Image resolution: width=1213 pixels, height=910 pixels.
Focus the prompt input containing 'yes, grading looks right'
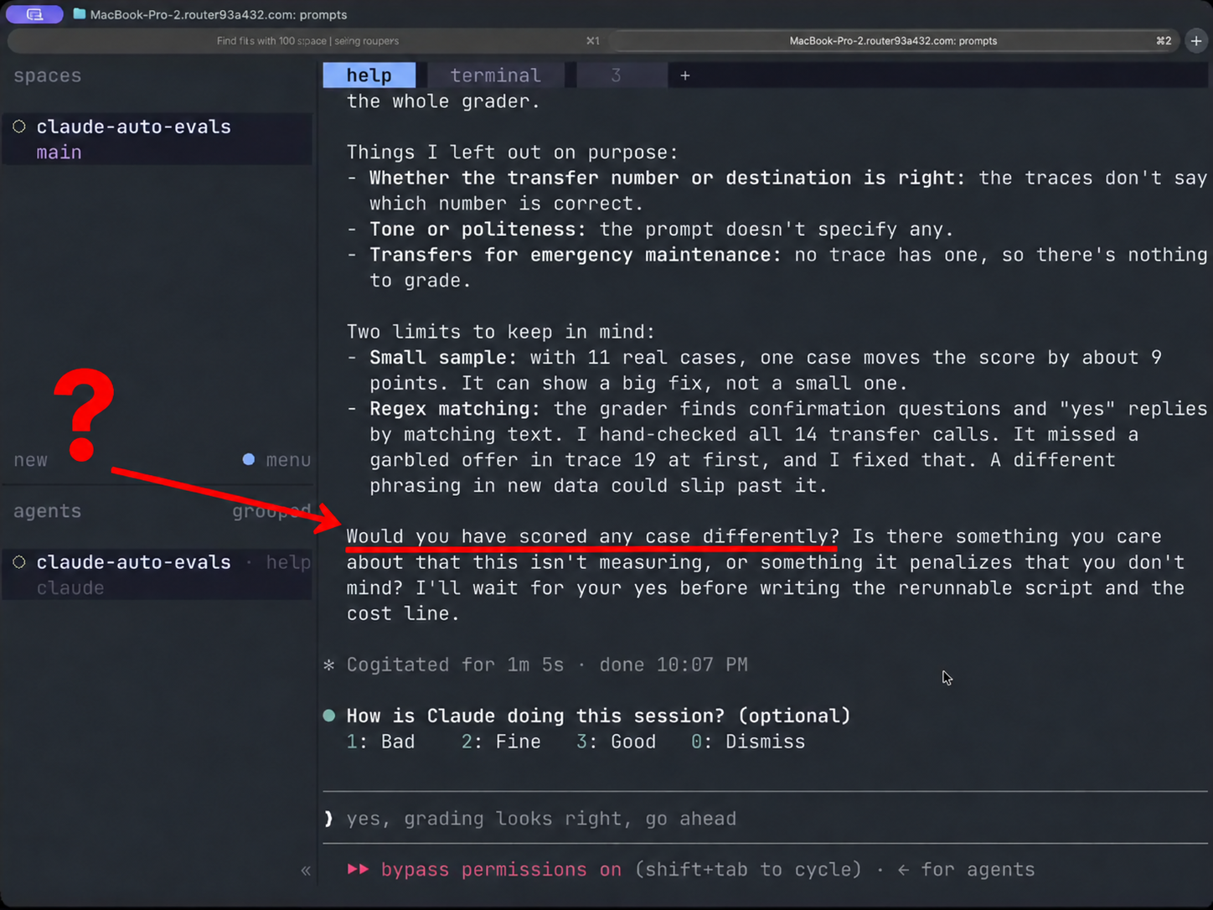(766, 819)
